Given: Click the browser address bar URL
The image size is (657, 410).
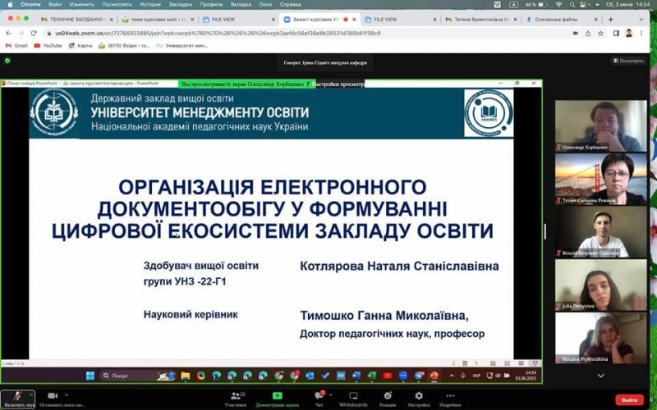Looking at the screenshot, I should (x=205, y=33).
